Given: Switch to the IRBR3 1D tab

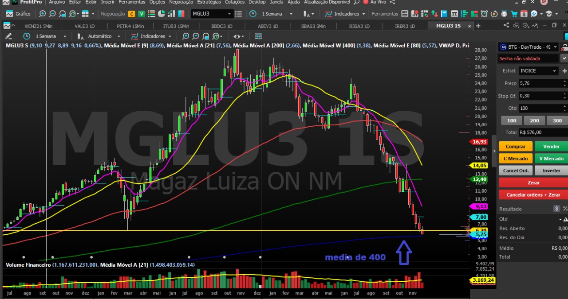Looking at the screenshot, I should click(x=405, y=26).
